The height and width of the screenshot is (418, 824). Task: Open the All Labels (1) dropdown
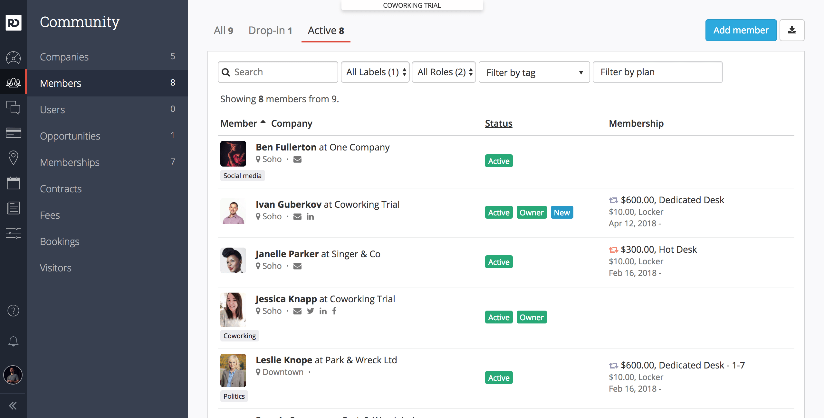point(375,72)
